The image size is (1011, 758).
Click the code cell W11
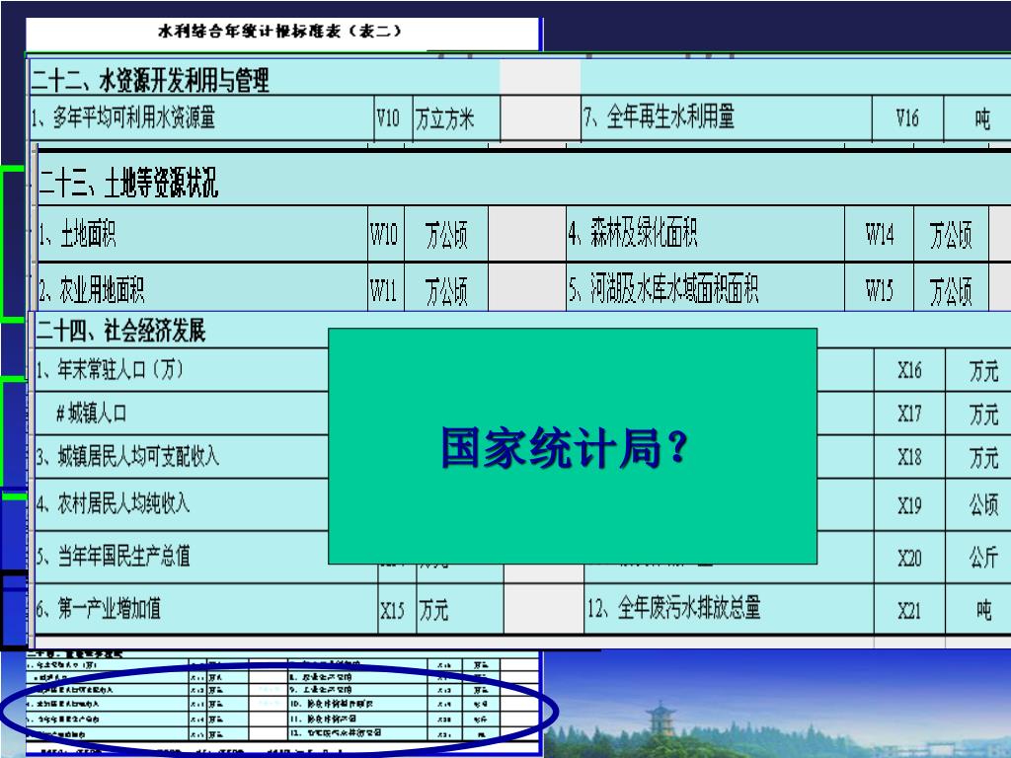[383, 291]
